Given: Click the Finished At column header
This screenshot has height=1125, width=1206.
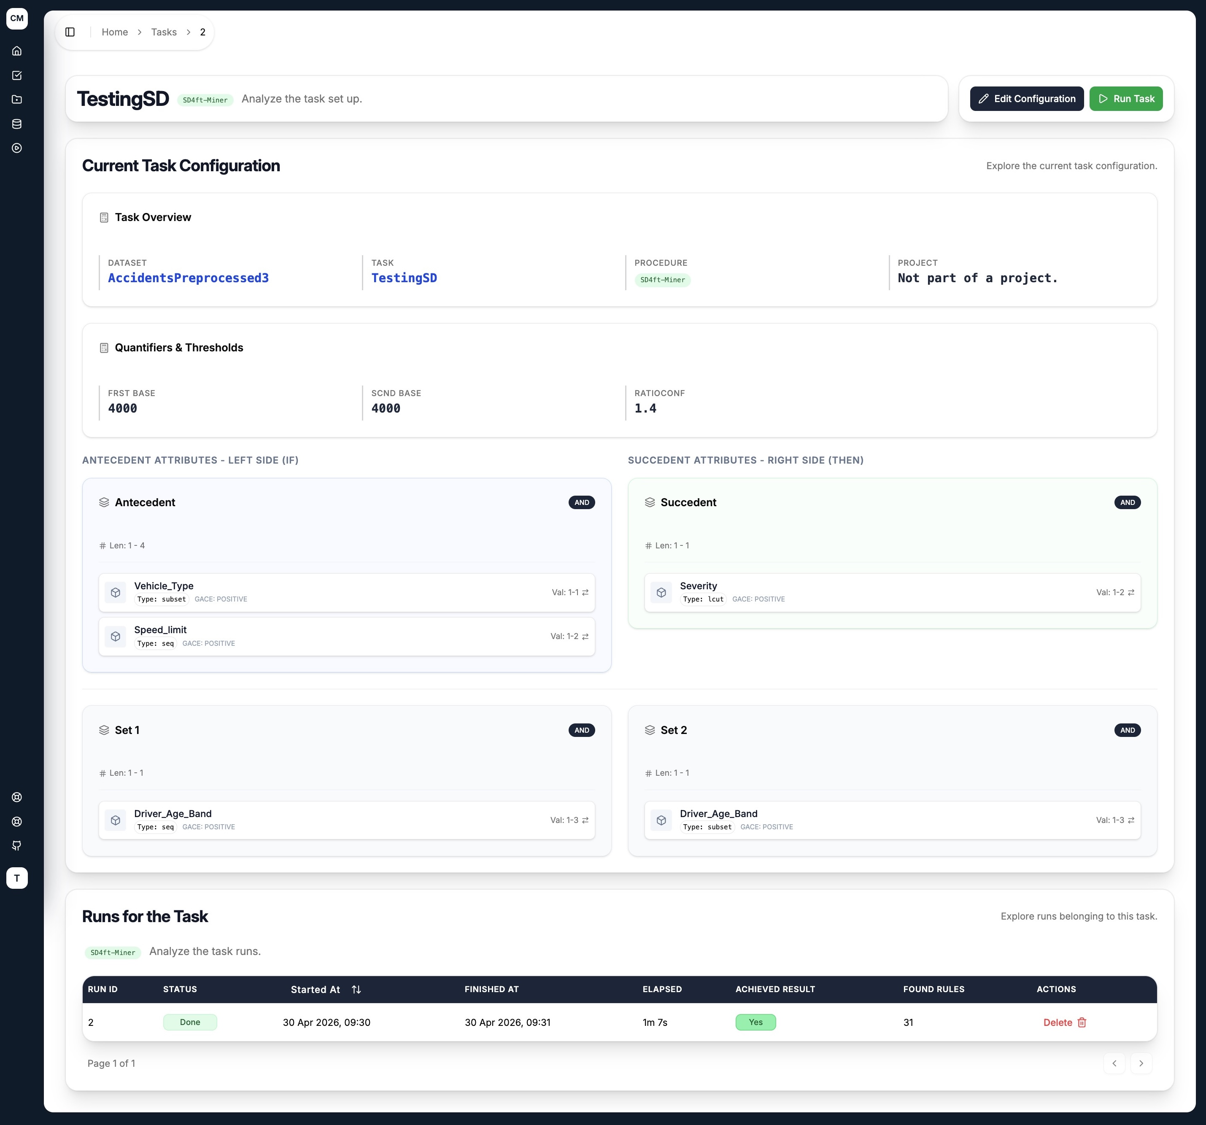Looking at the screenshot, I should point(491,989).
